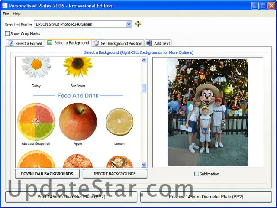Close the Personalised Plates window

point(271,6)
